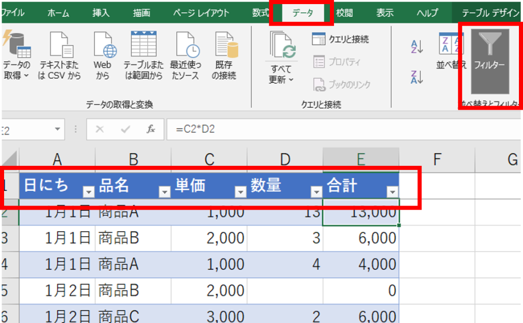Expand the 日にち column filter dropdown
This screenshot has width=523, height=323.
pyautogui.click(x=89, y=191)
